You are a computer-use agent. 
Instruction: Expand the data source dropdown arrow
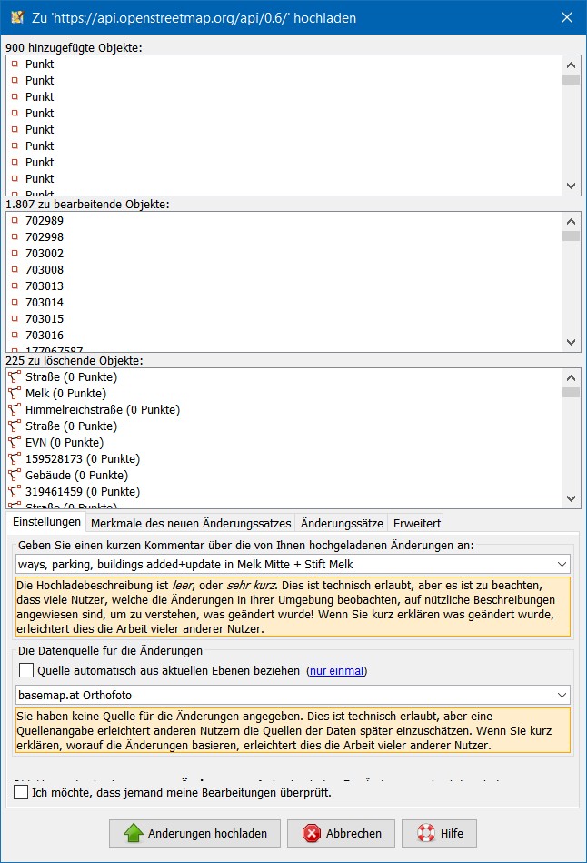tap(561, 696)
